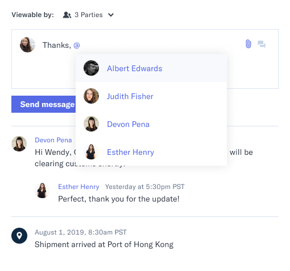Viewport: 290px width, 271px height.
Task: Click the people icon next to 3 Parties
Action: click(x=67, y=15)
